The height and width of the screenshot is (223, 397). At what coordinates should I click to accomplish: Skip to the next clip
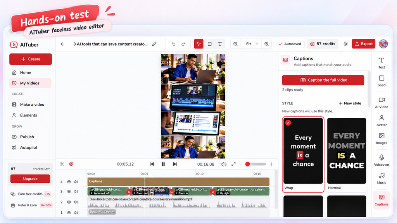(175, 164)
